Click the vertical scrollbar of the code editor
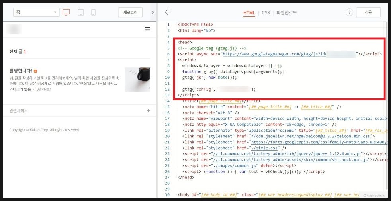 click(386, 80)
